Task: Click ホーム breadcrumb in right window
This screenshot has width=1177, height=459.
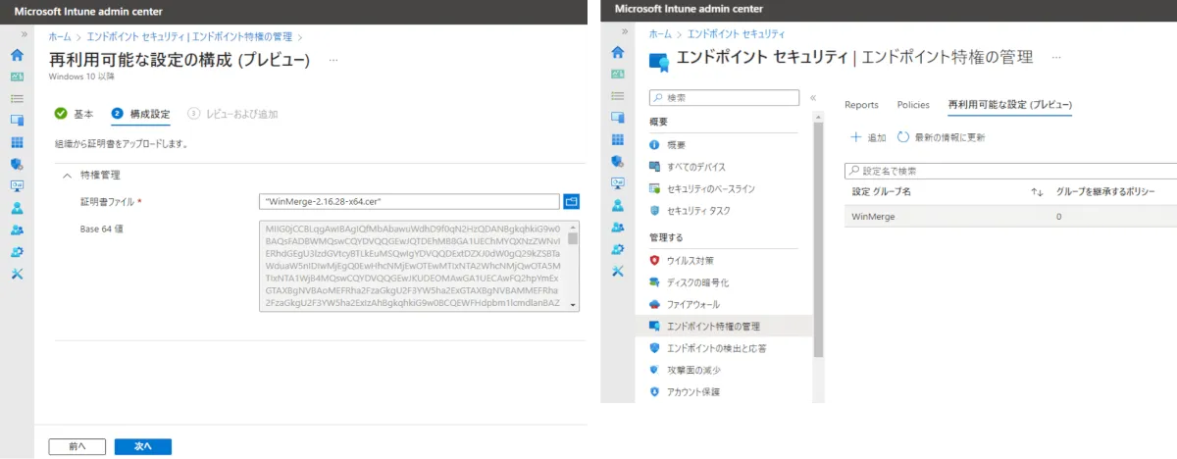Action: tap(660, 33)
